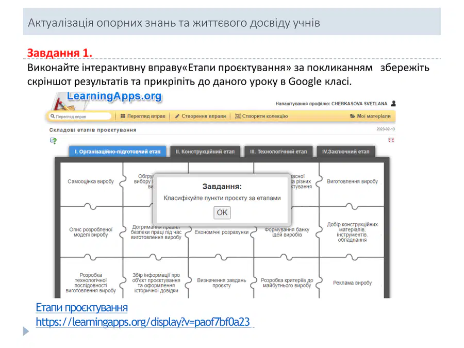Open Перегляд вправ menu item
The image size is (464, 348).
pos(143,116)
